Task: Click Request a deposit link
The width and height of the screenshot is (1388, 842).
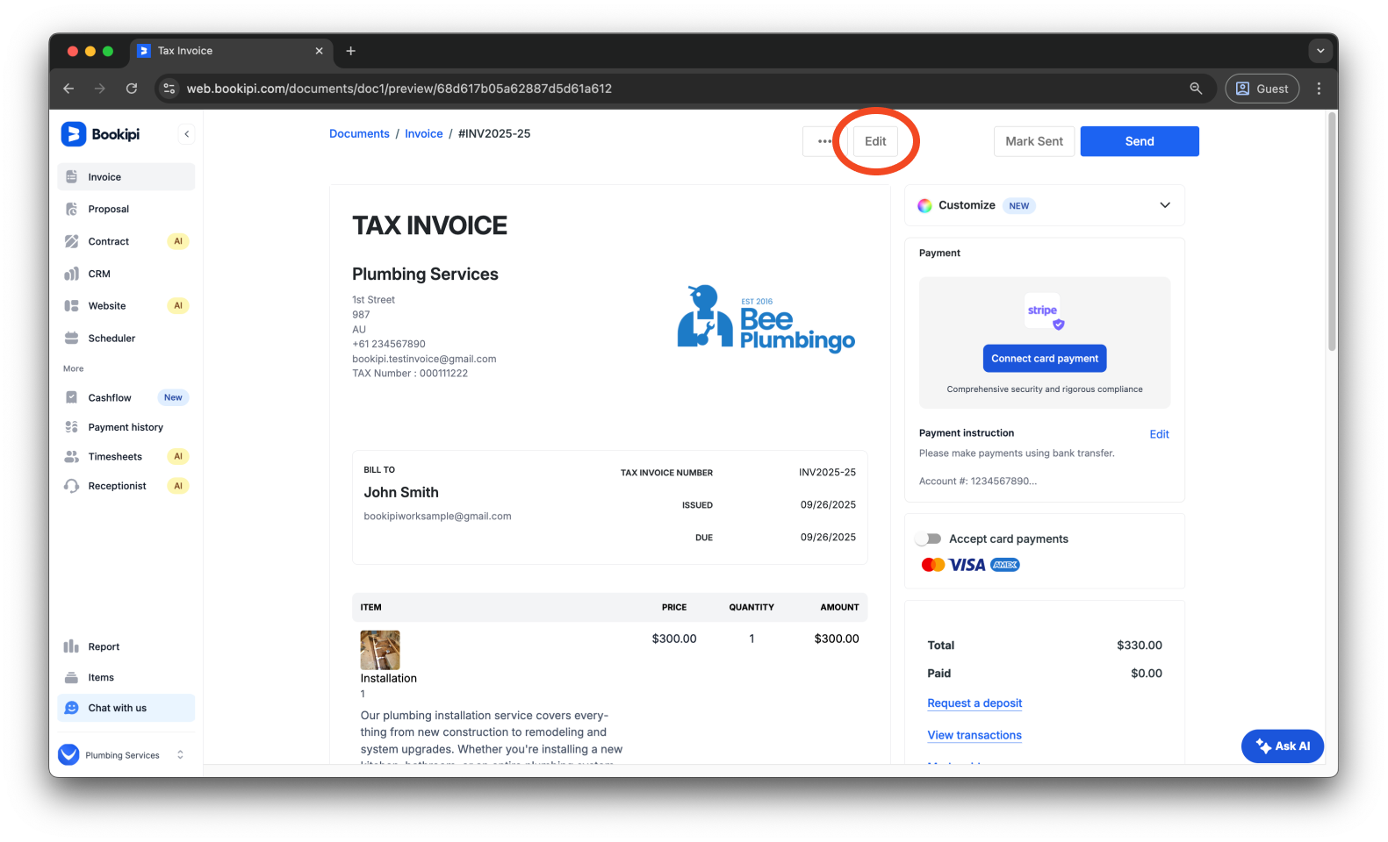Action: pos(974,703)
